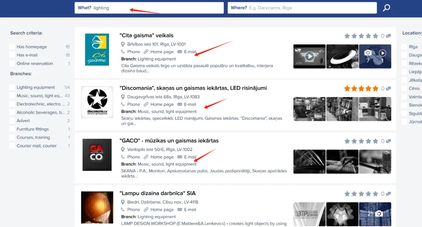Click the GACO company logo

[97, 155]
